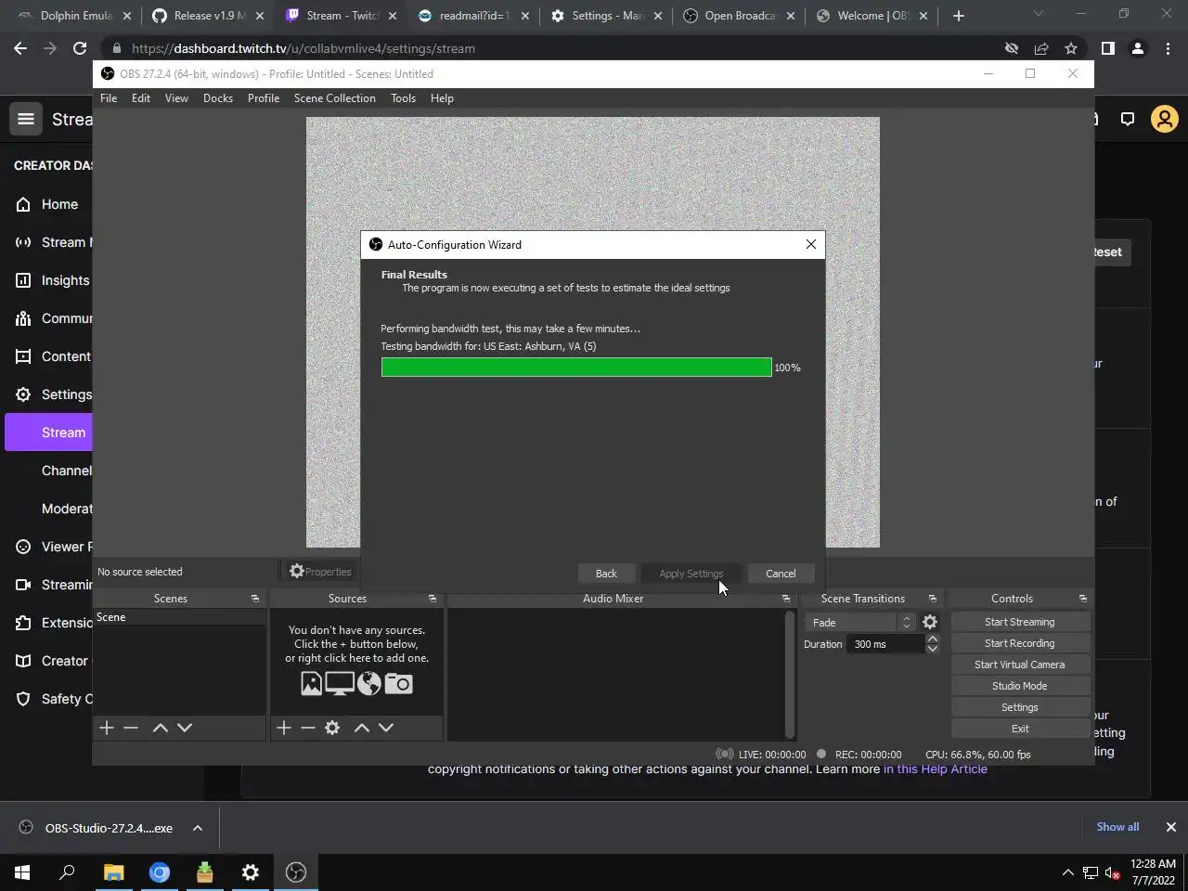Cancel the Auto-Configuration Wizard
The width and height of the screenshot is (1188, 891).
point(781,574)
